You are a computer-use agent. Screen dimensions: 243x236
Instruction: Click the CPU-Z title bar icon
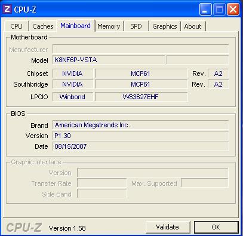coord(7,9)
